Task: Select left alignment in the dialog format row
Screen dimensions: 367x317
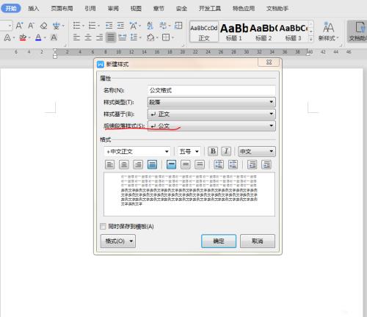Action: click(109, 164)
